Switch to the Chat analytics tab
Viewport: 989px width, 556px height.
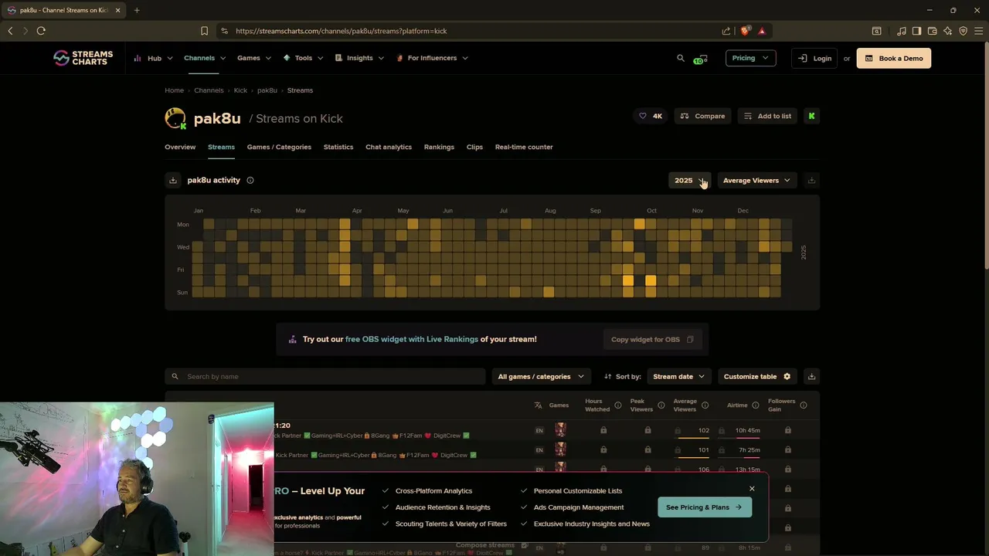[389, 147]
